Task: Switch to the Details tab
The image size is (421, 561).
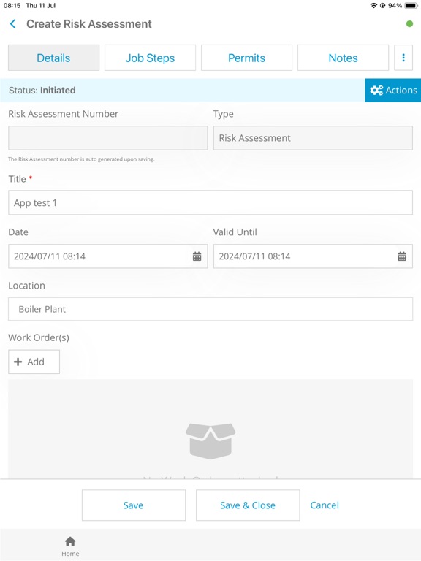Action: pos(53,58)
